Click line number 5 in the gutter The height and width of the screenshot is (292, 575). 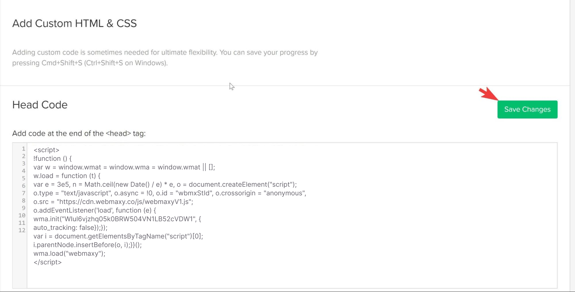[23, 178]
